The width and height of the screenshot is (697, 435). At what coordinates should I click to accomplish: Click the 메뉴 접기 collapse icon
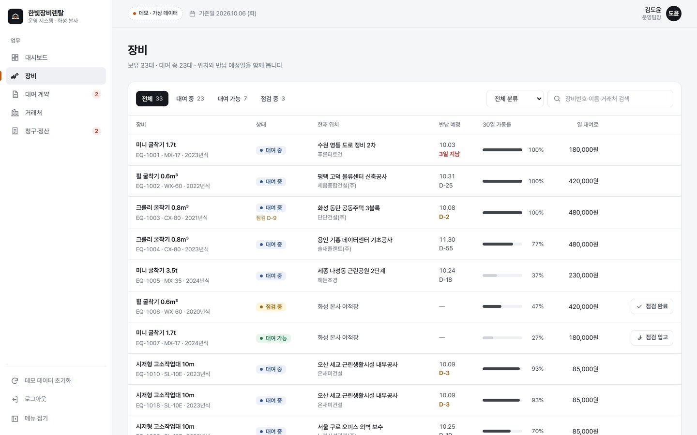coord(15,419)
